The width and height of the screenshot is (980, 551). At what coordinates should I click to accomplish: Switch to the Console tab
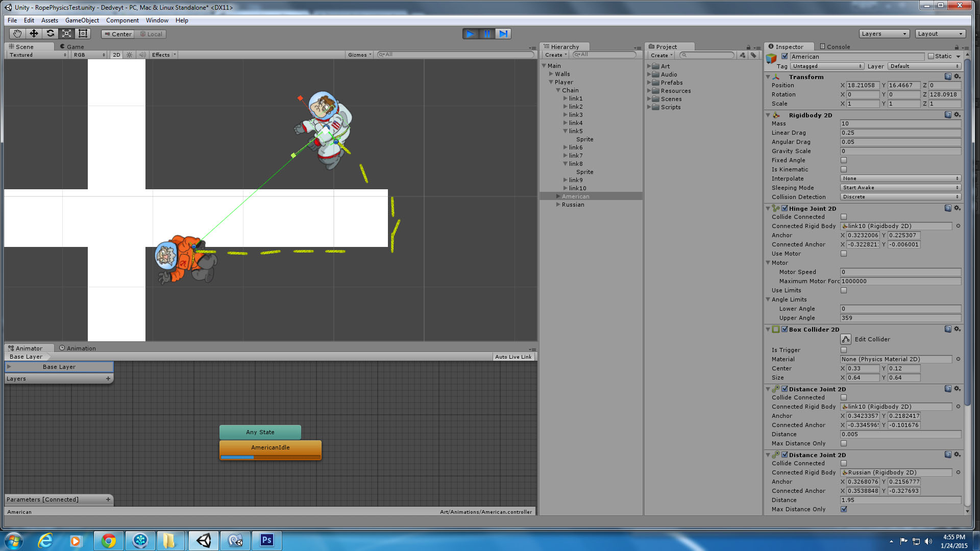coord(835,46)
